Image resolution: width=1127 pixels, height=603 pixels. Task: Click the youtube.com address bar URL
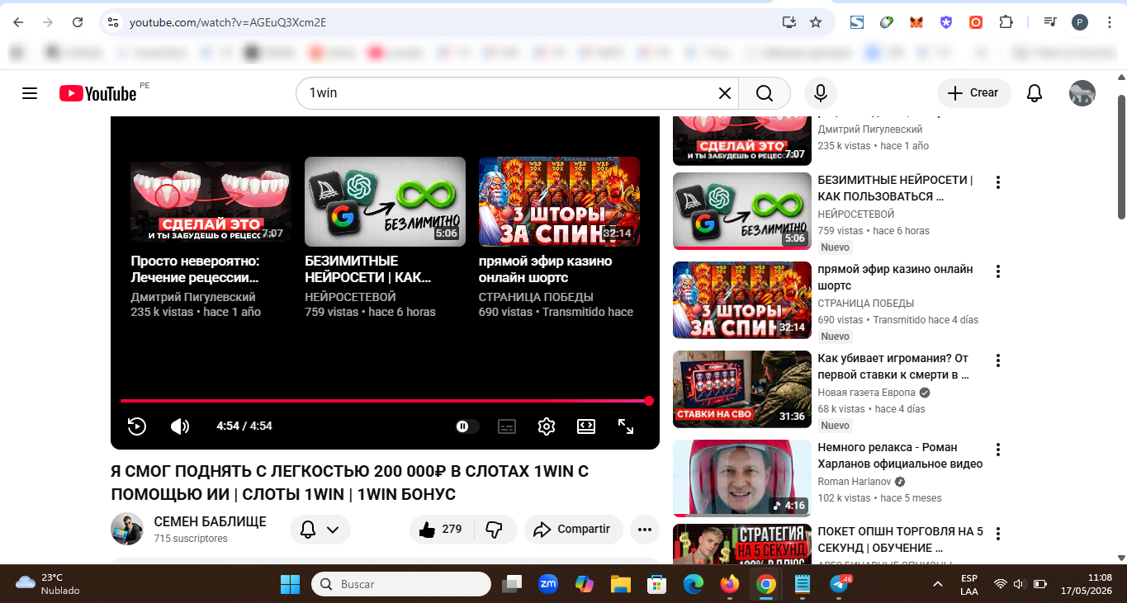click(228, 22)
